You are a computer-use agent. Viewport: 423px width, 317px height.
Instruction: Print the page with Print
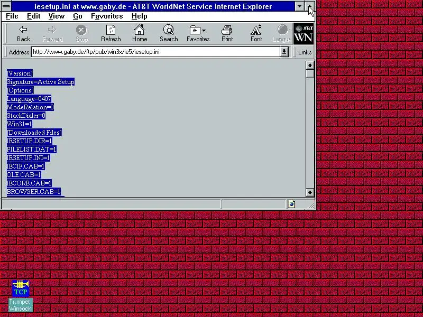click(227, 33)
